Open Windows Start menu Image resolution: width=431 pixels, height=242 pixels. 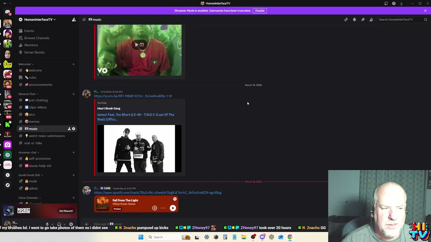[x=141, y=237]
